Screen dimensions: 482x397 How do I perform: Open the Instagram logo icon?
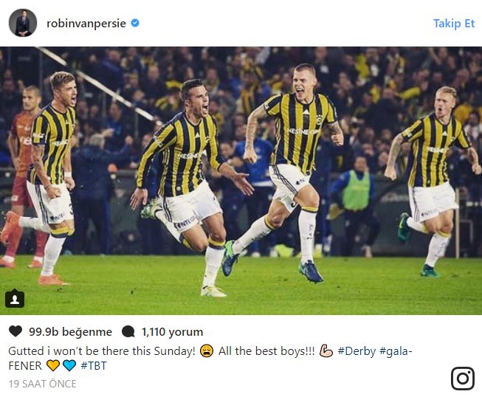[463, 379]
